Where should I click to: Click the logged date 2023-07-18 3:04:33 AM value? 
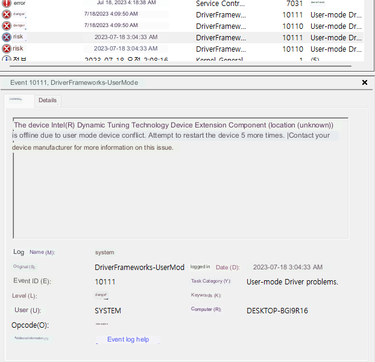click(288, 267)
